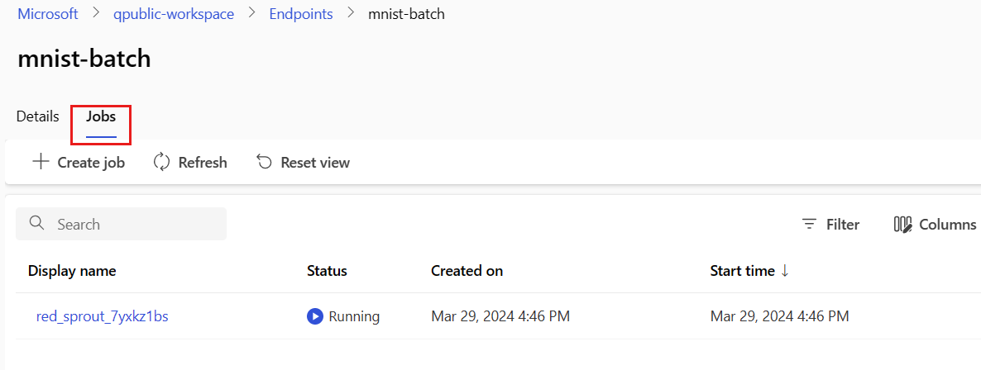The image size is (981, 370).
Task: Select the Jobs tab
Action: point(101,116)
